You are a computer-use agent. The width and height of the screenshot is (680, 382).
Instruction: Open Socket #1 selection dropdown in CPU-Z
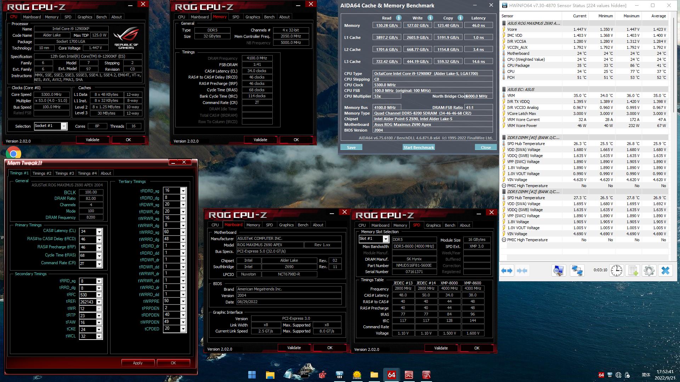64,126
